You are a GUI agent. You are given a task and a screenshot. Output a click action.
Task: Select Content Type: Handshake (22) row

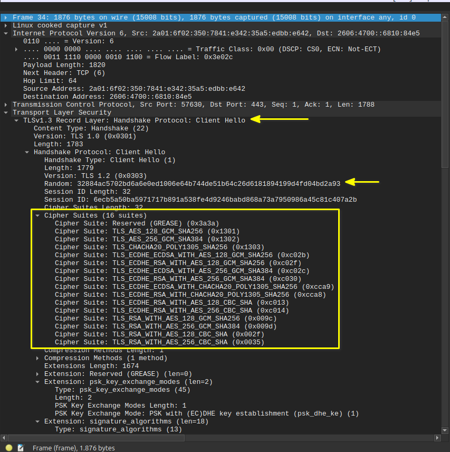coord(91,128)
